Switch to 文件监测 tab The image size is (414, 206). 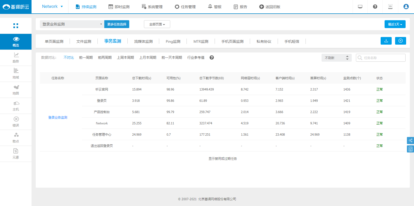click(84, 41)
